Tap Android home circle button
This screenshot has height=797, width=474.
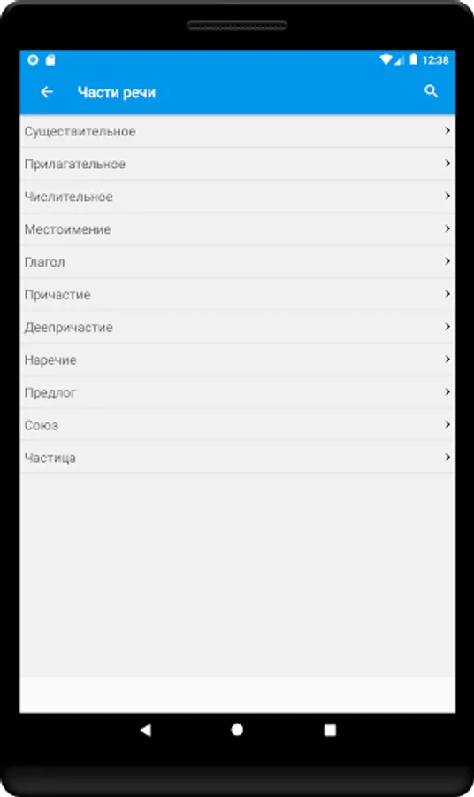237,731
